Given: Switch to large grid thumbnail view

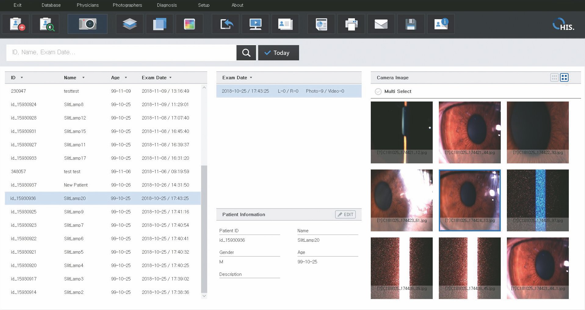Looking at the screenshot, I should coord(564,77).
